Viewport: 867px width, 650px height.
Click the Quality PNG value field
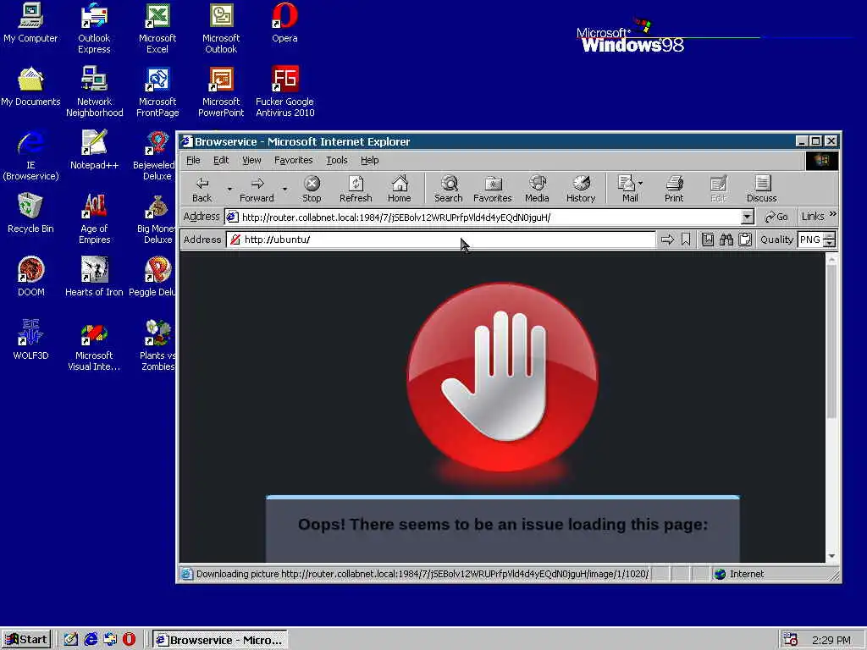click(810, 240)
